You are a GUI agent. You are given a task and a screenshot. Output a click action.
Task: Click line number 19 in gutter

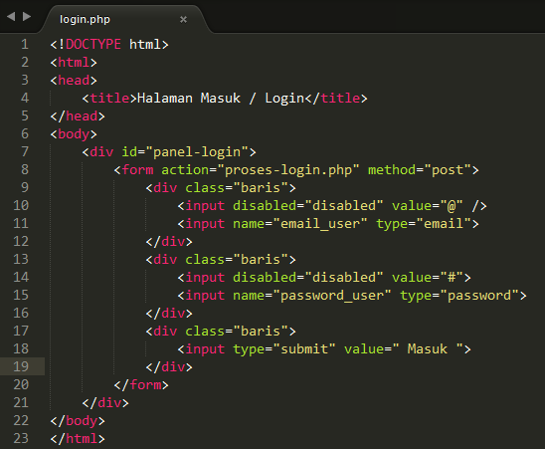coord(21,366)
